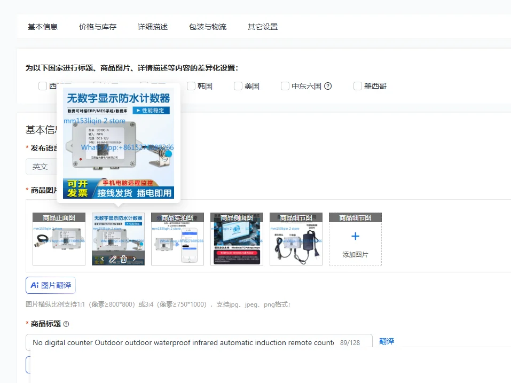Viewport: 511px width, 383px height.
Task: Select the 包装与物流 tab
Action: click(x=208, y=27)
